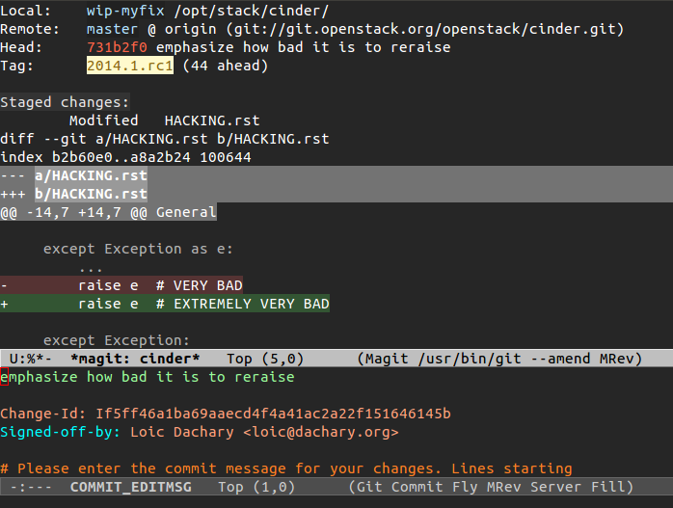Place cursor in the commit summary line

tap(148, 377)
